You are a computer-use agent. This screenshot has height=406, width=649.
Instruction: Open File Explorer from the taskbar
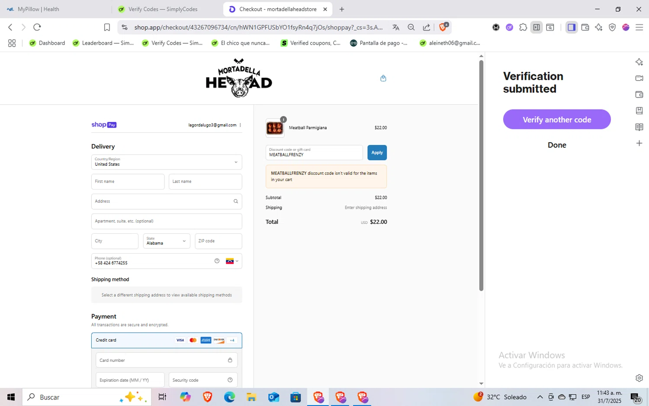coord(251,397)
